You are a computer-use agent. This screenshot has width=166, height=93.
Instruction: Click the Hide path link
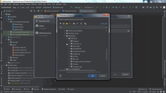tap(104, 24)
